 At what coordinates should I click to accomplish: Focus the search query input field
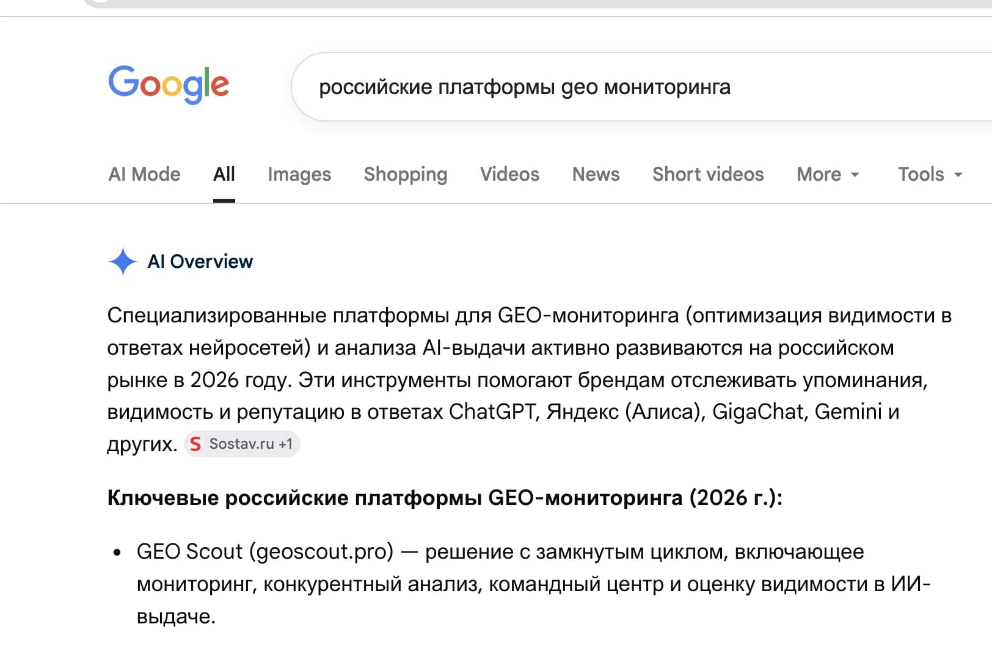point(641,87)
